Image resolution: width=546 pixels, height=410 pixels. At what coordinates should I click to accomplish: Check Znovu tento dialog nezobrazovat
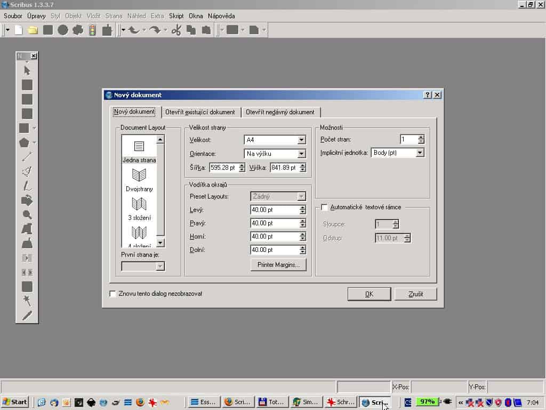[113, 294]
